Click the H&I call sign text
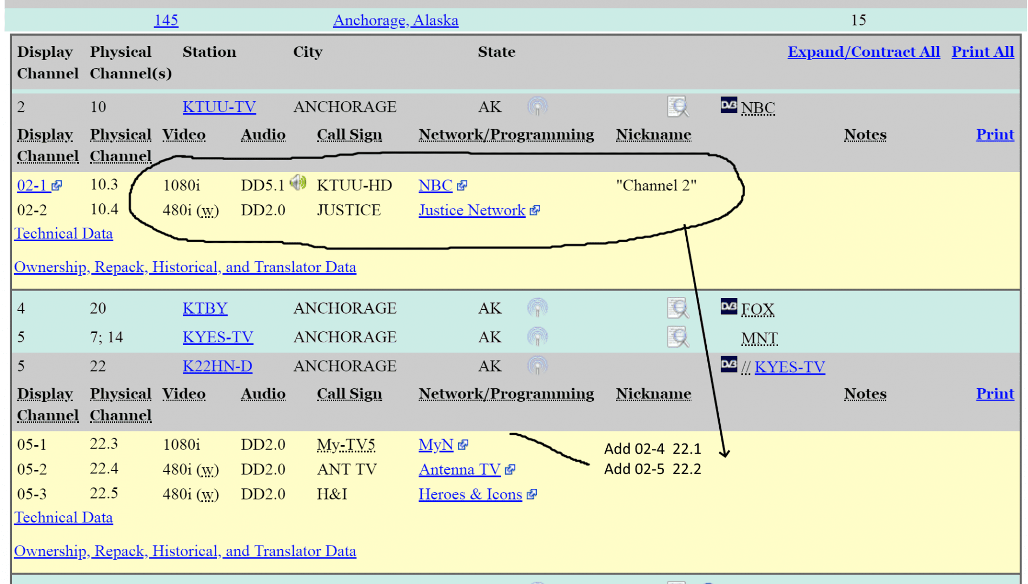The width and height of the screenshot is (1028, 584). pyautogui.click(x=332, y=494)
